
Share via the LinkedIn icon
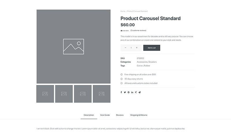(x=132, y=92)
